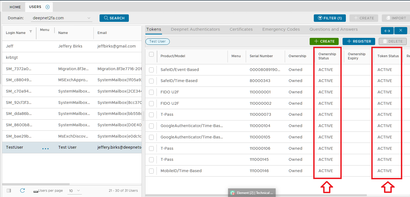Click the Login Name column filter icon
The width and height of the screenshot is (410, 197).
[x=31, y=32]
